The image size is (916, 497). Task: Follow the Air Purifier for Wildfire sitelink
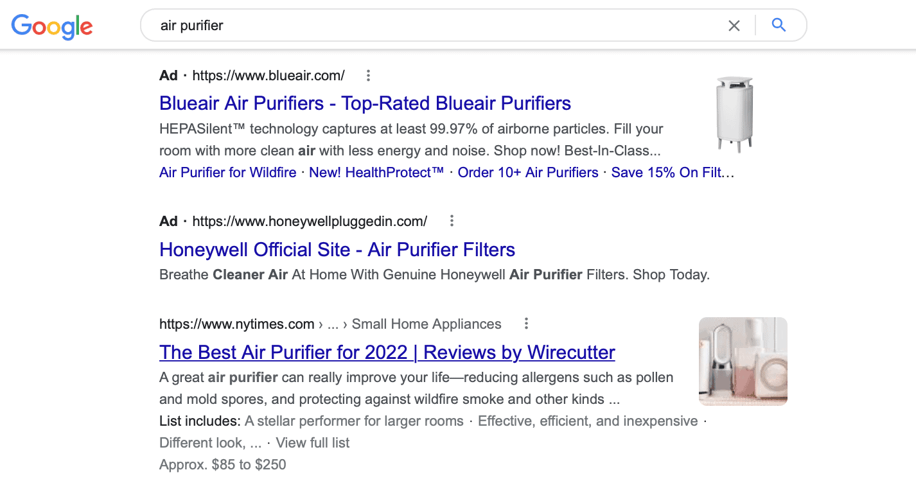click(x=228, y=173)
